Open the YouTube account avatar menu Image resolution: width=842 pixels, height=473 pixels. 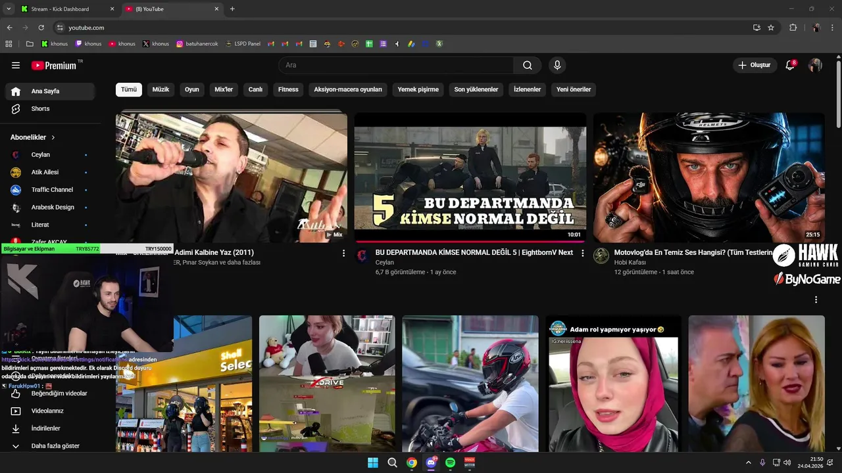point(815,65)
